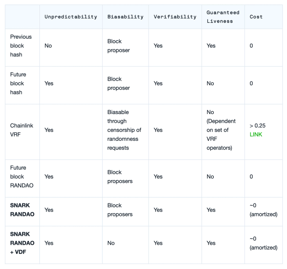This screenshot has width=287, height=269.
Task: Click the 'Dependent on set of VRF operators' cell
Action: point(221,130)
